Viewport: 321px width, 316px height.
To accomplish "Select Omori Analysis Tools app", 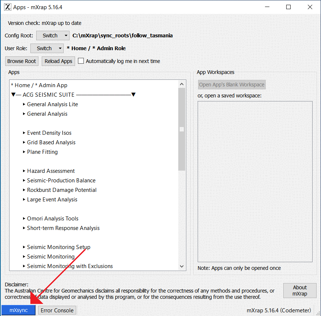I will click(53, 219).
